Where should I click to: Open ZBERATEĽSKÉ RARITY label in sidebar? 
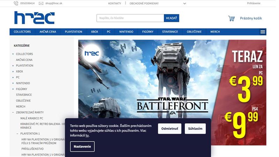[30, 112]
